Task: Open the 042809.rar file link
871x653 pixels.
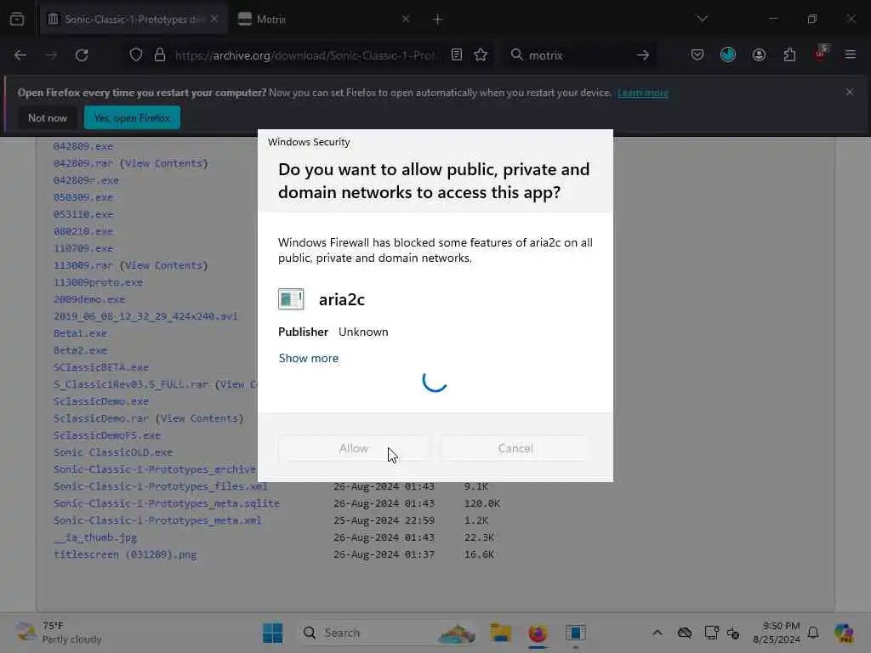Action: click(83, 163)
